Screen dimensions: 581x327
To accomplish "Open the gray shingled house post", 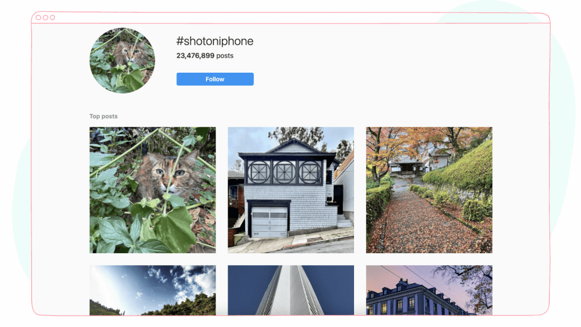I will 291,190.
